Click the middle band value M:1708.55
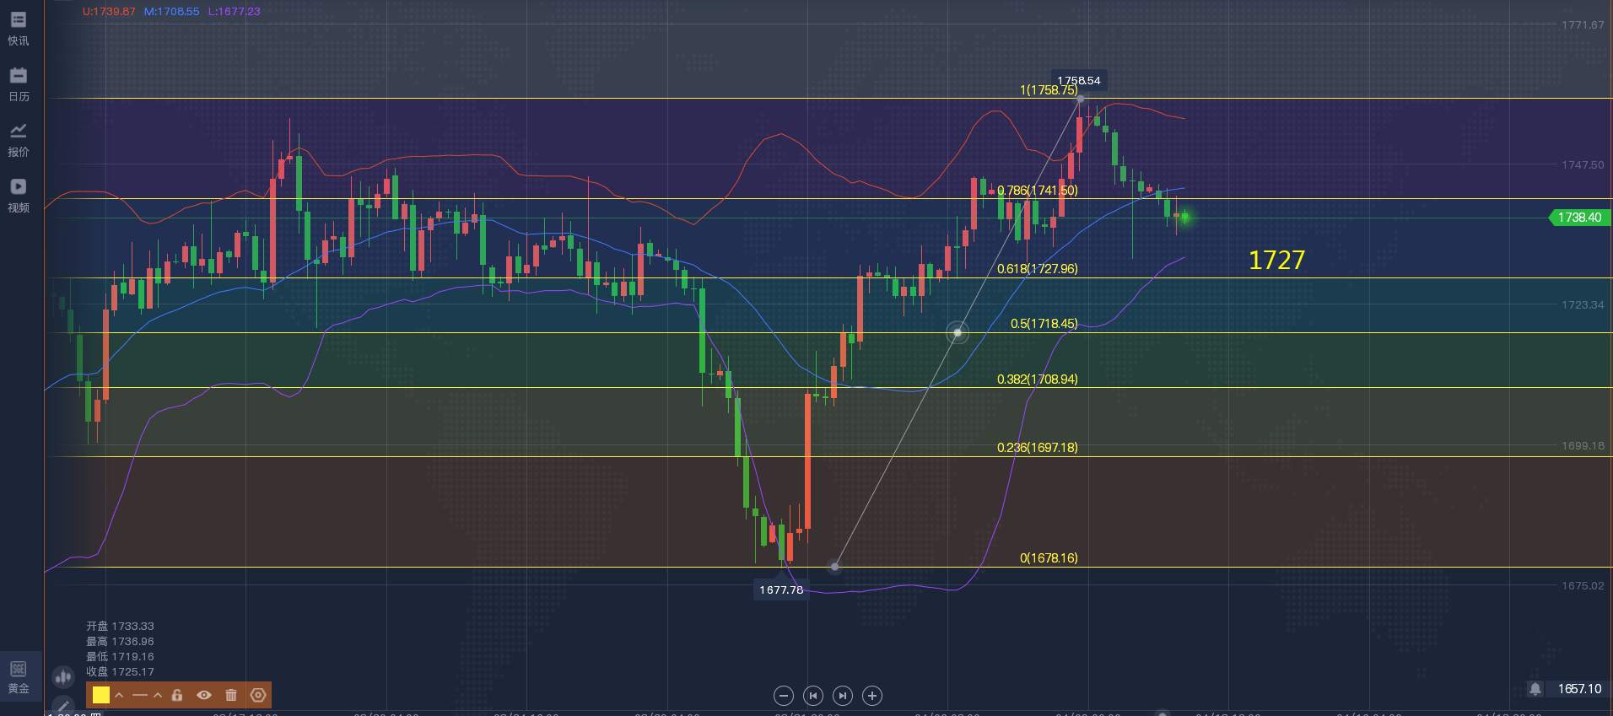 [172, 12]
